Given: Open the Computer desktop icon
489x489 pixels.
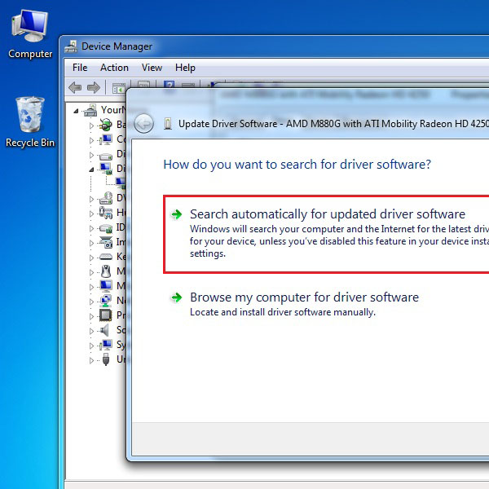Looking at the screenshot, I should pos(30,33).
